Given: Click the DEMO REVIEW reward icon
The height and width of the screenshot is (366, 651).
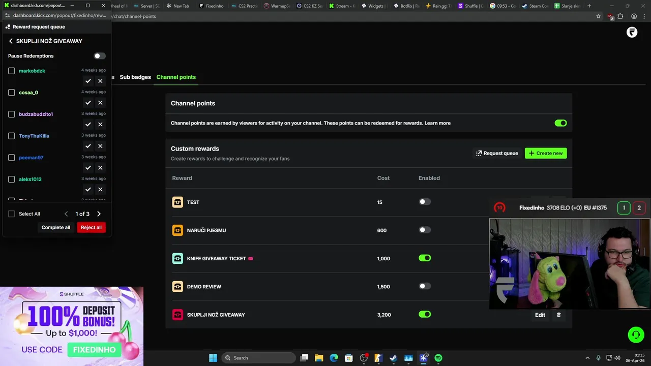Looking at the screenshot, I should click(177, 287).
